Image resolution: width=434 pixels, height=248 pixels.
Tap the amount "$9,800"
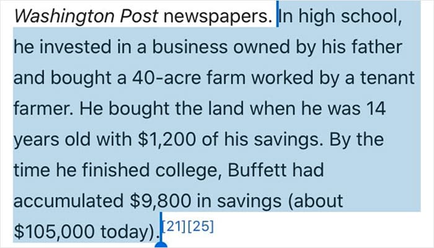(160, 201)
